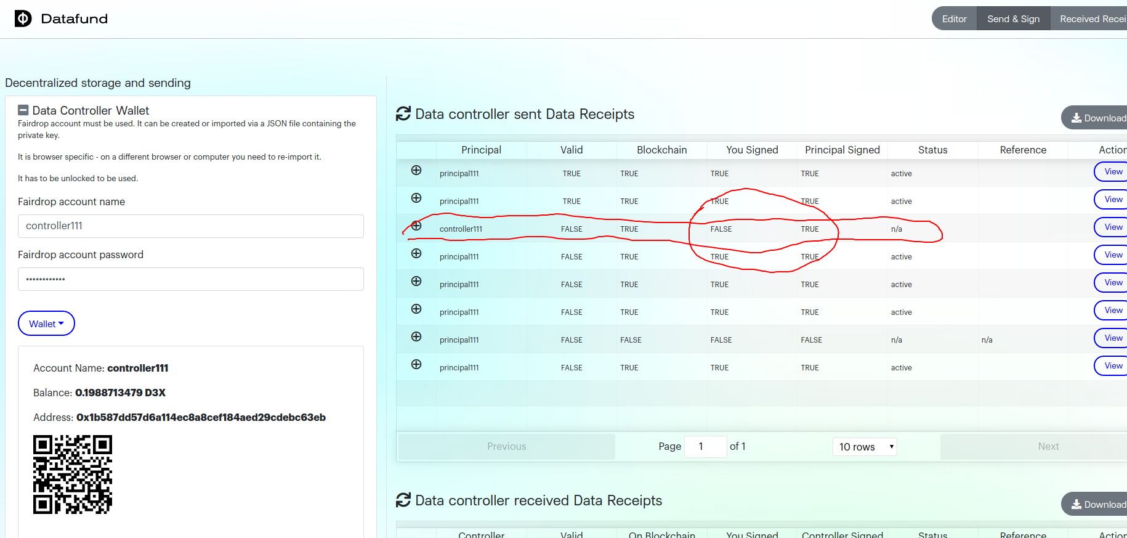Select the wallet address 0x1b587dd57d6a114ec8a8cef184aed29cdebc63eb

(201, 417)
